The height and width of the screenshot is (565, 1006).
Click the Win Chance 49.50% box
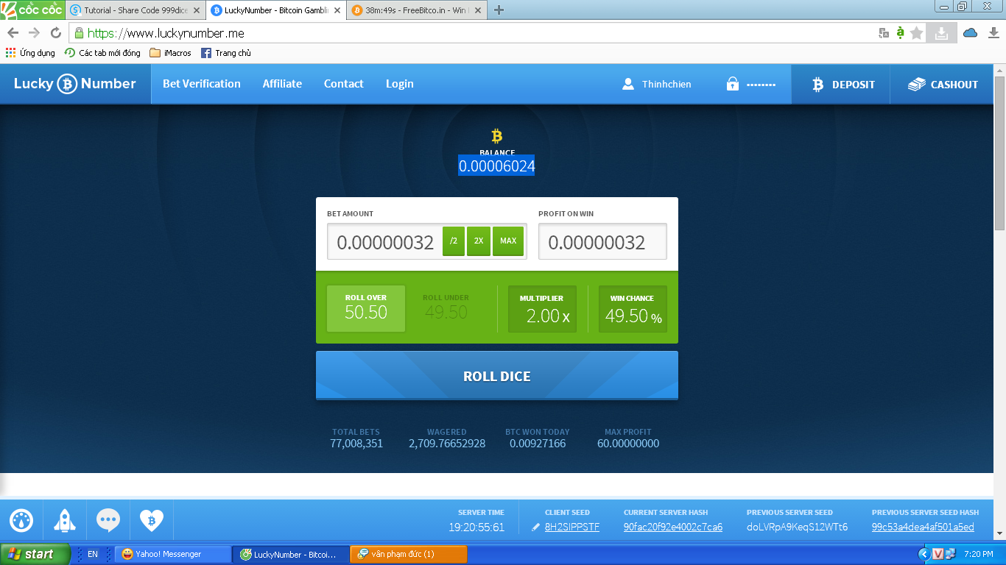(x=633, y=309)
